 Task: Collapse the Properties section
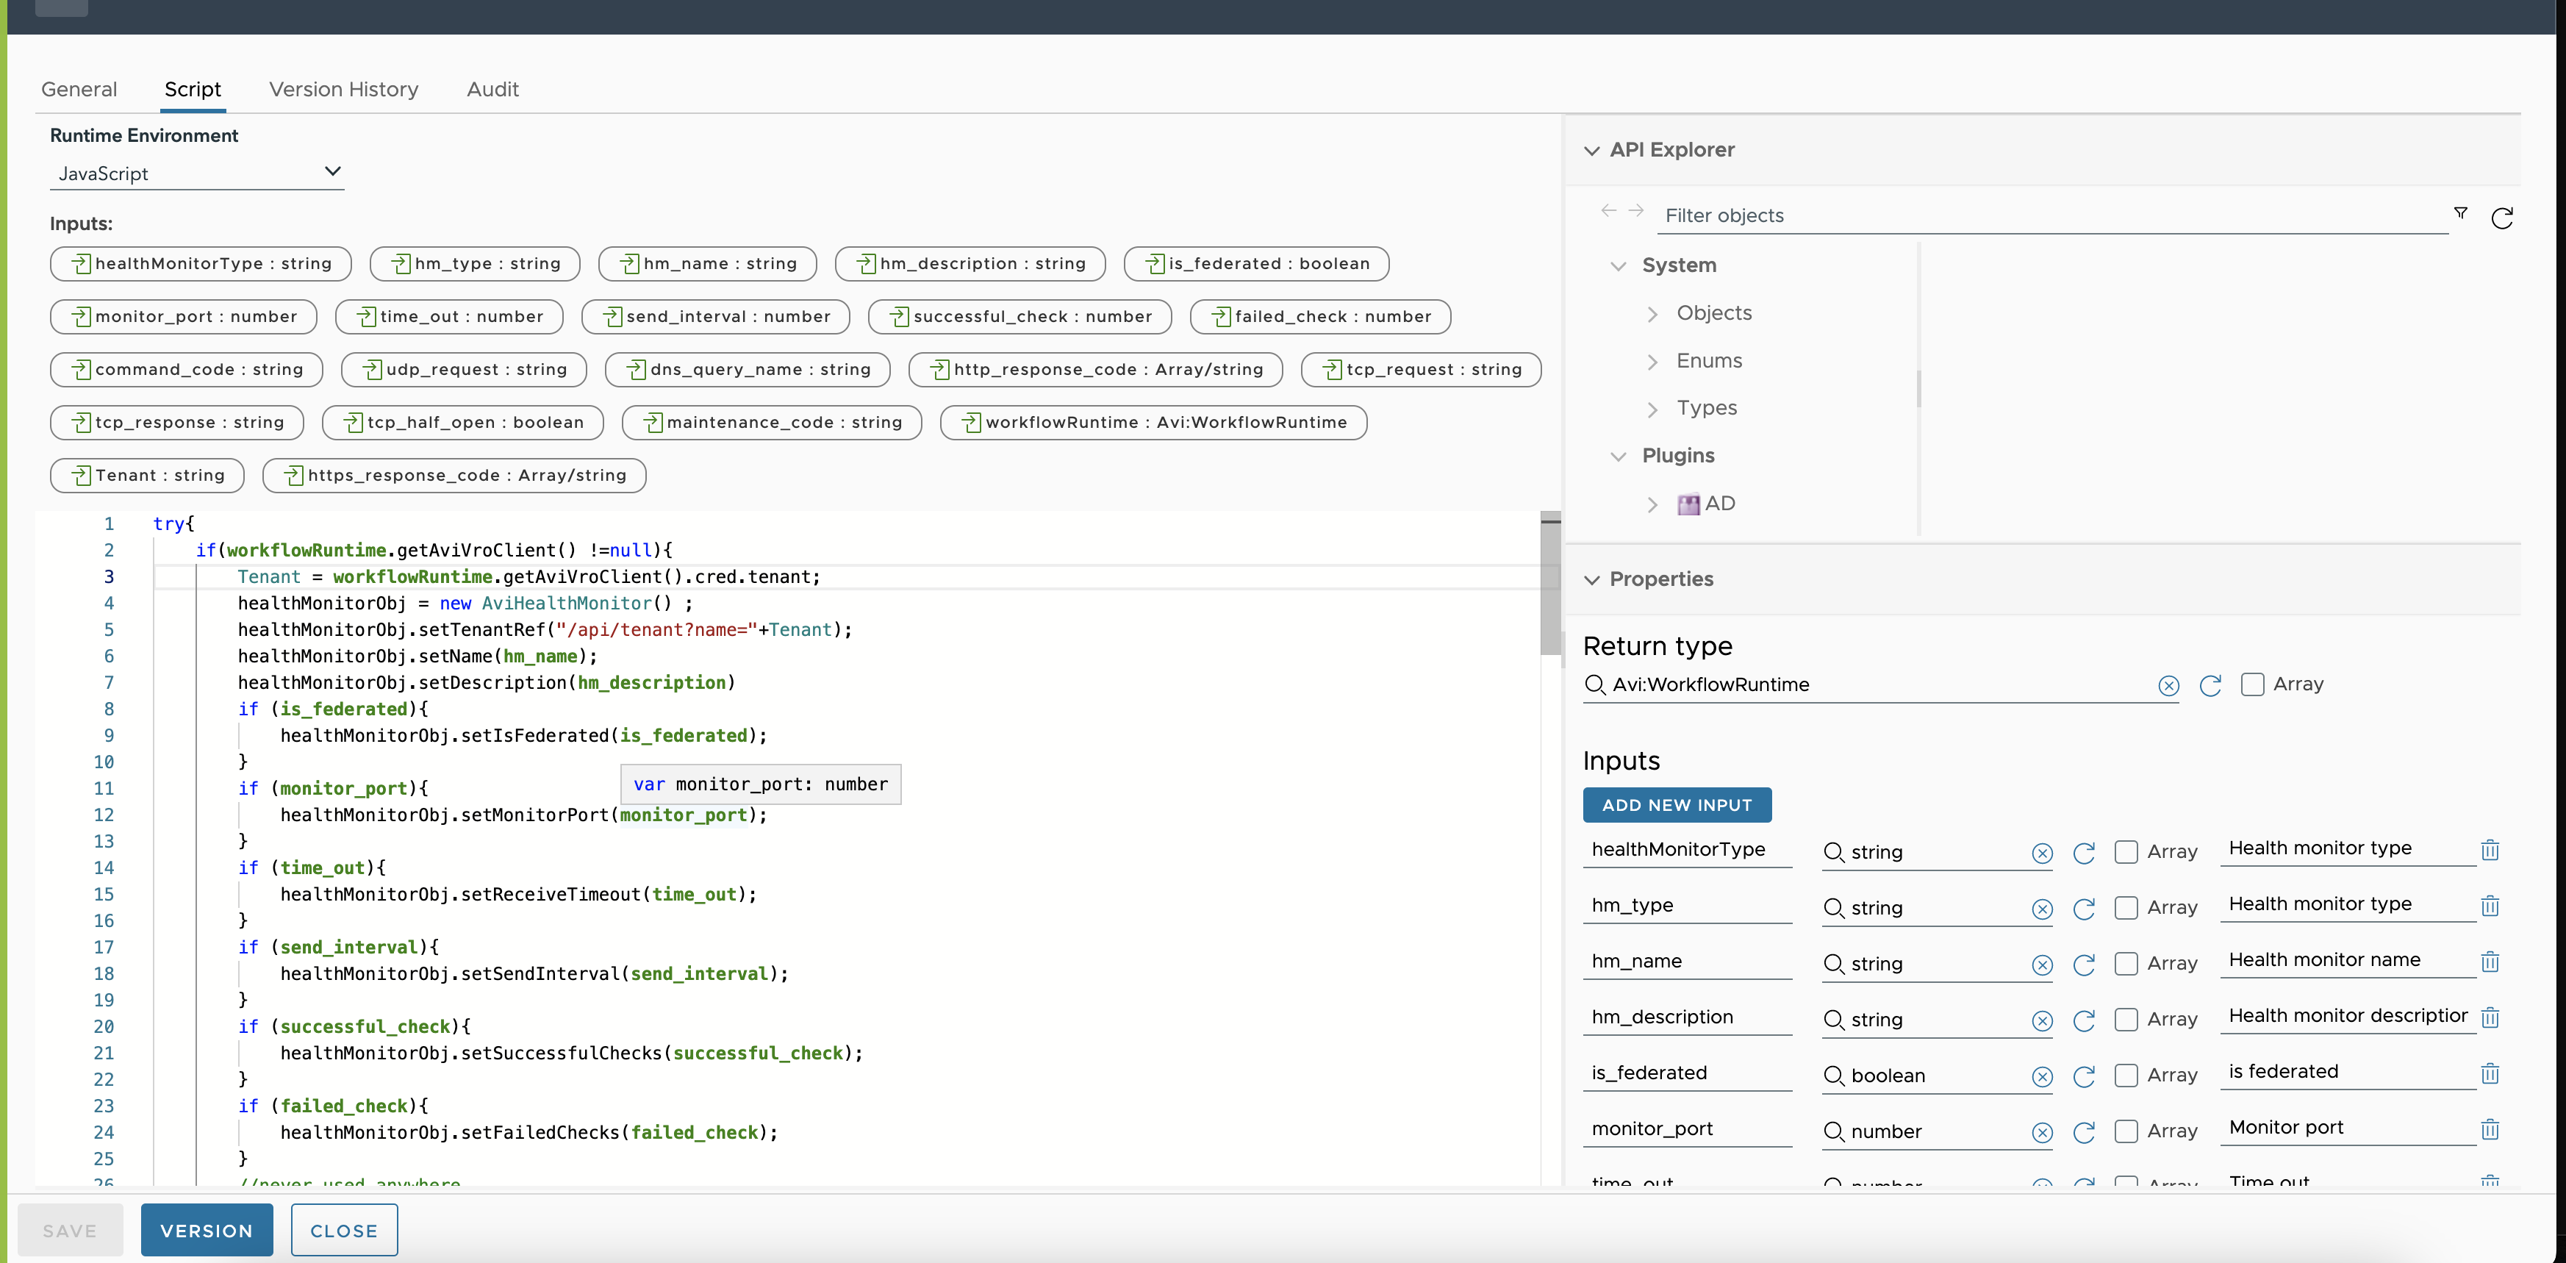pos(1592,580)
